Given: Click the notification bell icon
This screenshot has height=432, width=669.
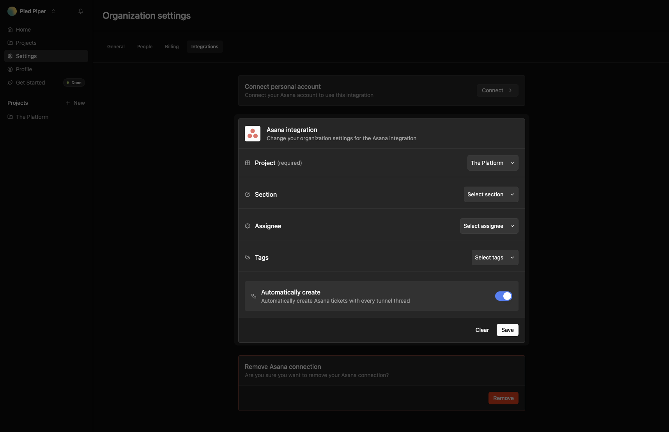Looking at the screenshot, I should pyautogui.click(x=81, y=11).
